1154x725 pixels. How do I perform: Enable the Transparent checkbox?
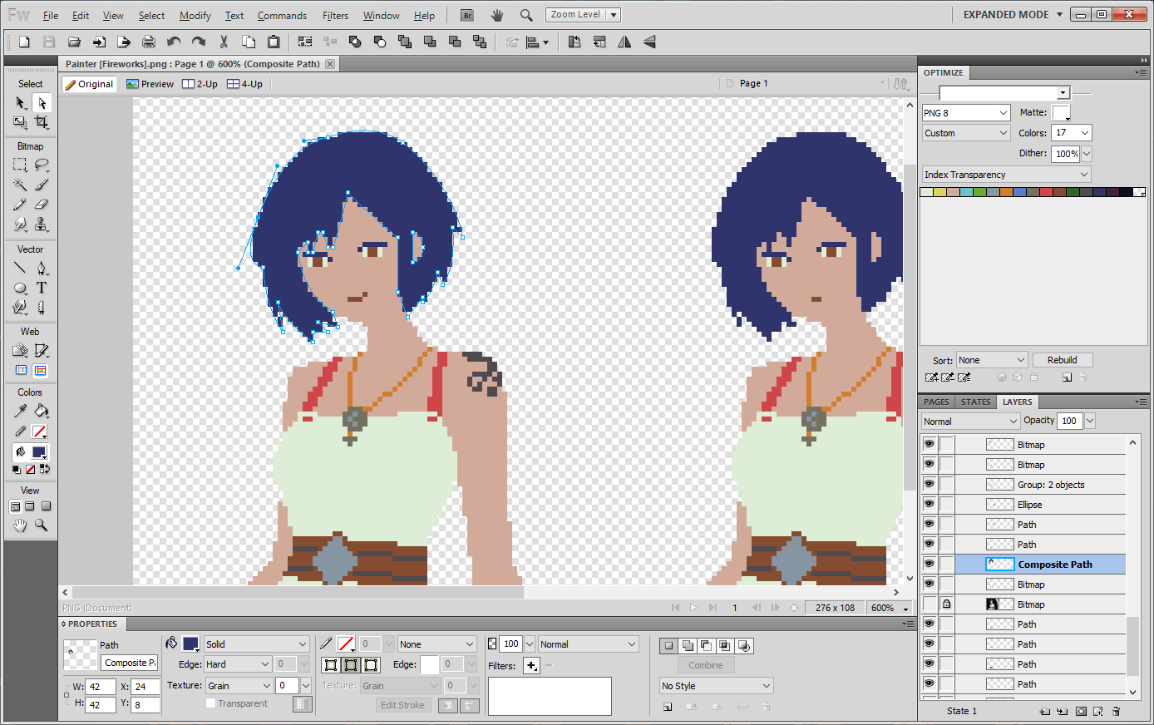(x=211, y=703)
